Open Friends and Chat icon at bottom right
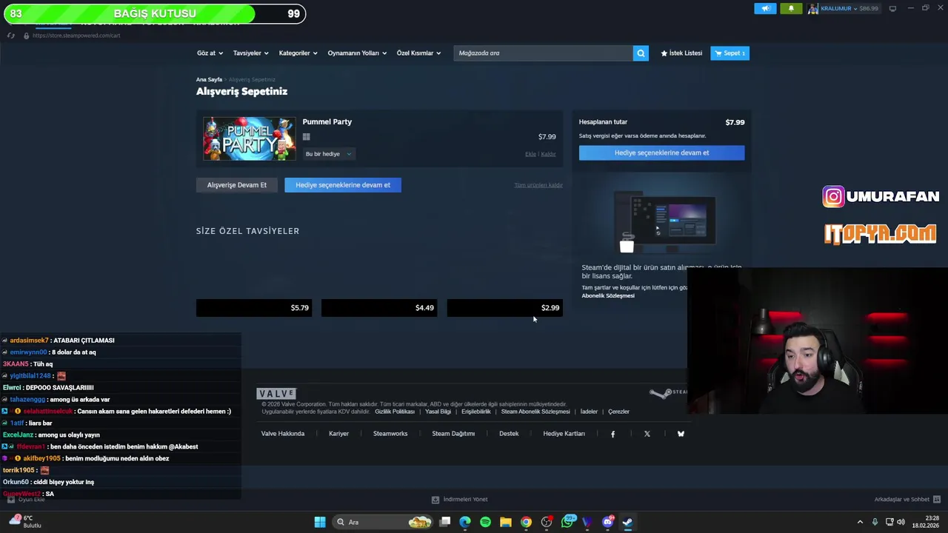The height and width of the screenshot is (533, 948). click(937, 500)
